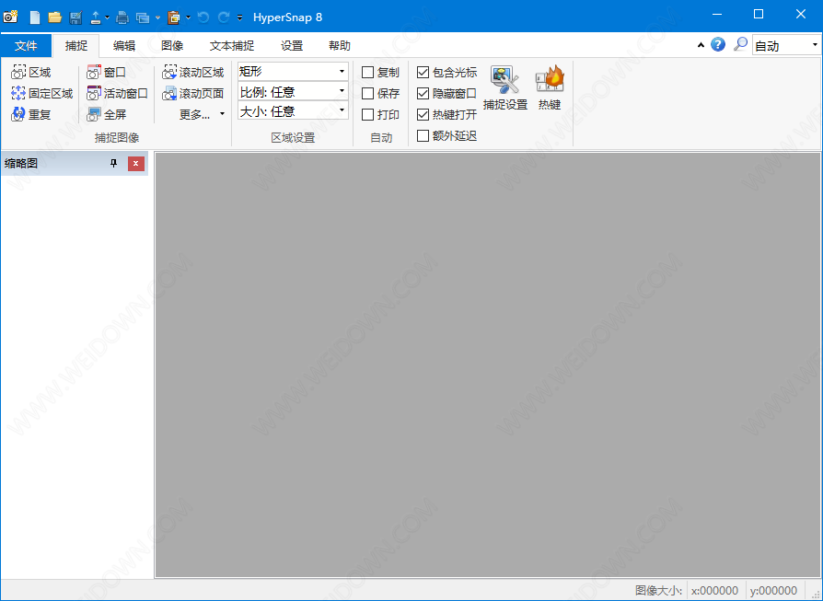Viewport: 823px width, 601px height.
Task: Open 热键 hotkeys configuration
Action: pyautogui.click(x=550, y=88)
